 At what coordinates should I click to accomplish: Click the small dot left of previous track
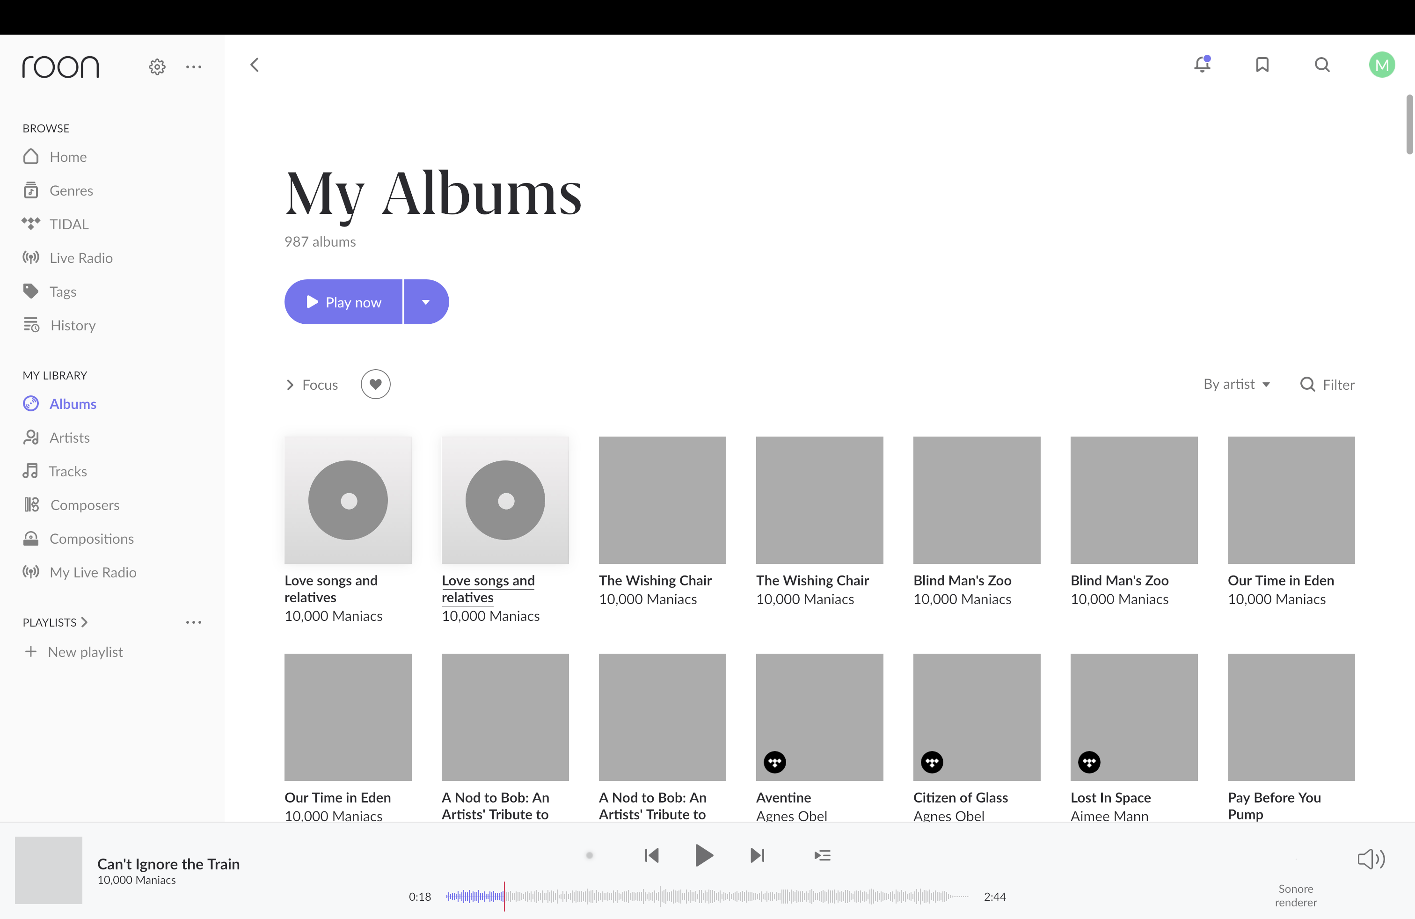click(x=589, y=855)
